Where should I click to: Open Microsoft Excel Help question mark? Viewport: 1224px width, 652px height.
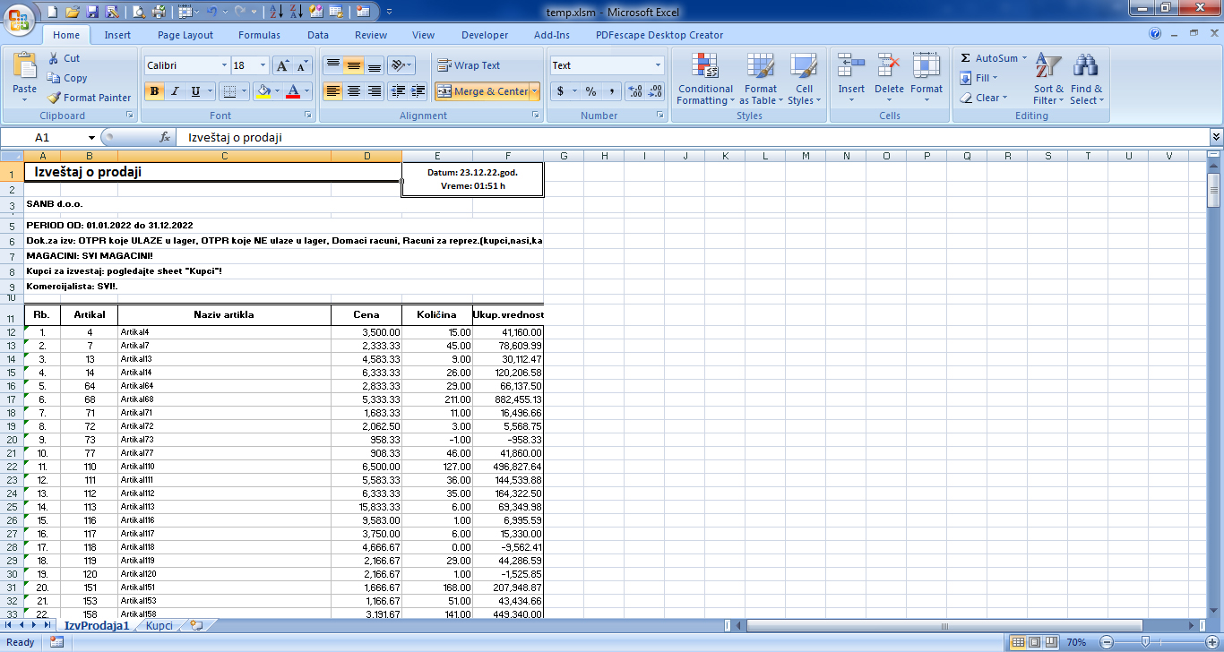pyautogui.click(x=1155, y=34)
